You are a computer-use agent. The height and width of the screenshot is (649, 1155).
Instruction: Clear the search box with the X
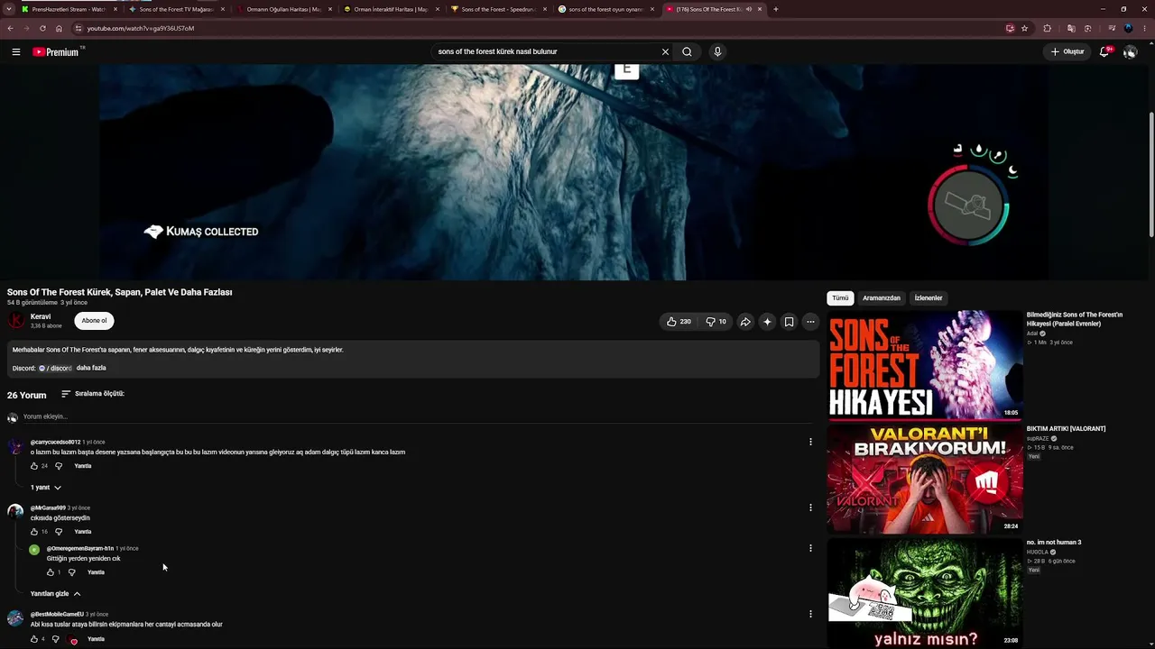coord(665,51)
